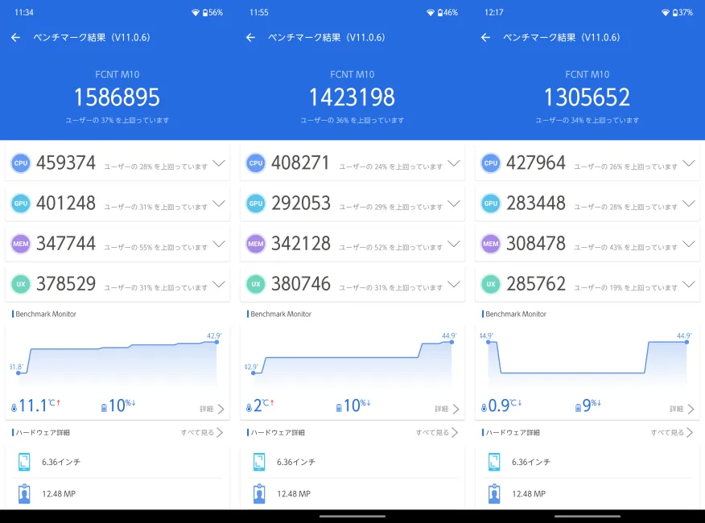This screenshot has width=705, height=523.
Task: Click the 10% battery drop value, middle panel
Action: (357, 406)
